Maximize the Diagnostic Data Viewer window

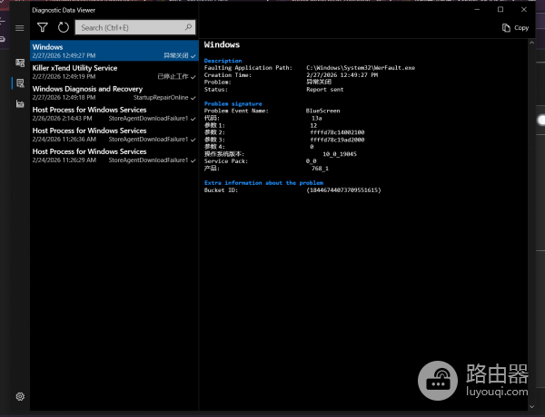point(500,9)
